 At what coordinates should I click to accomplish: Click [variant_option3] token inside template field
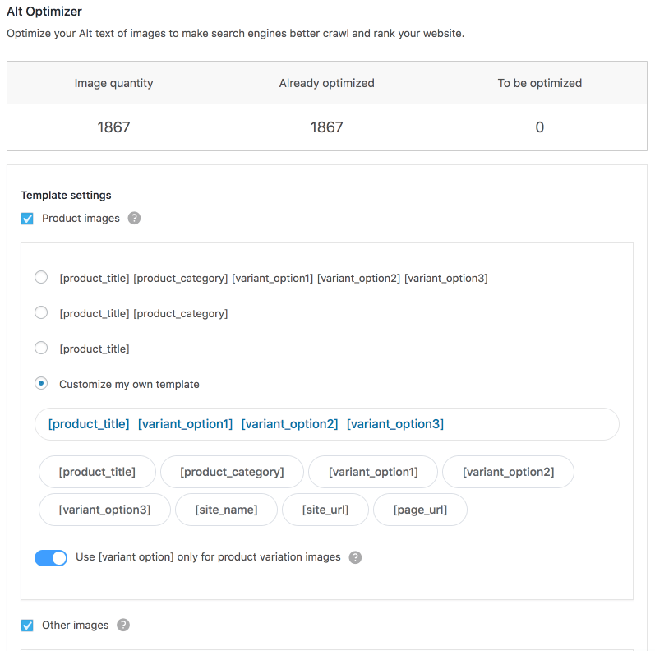click(x=395, y=424)
